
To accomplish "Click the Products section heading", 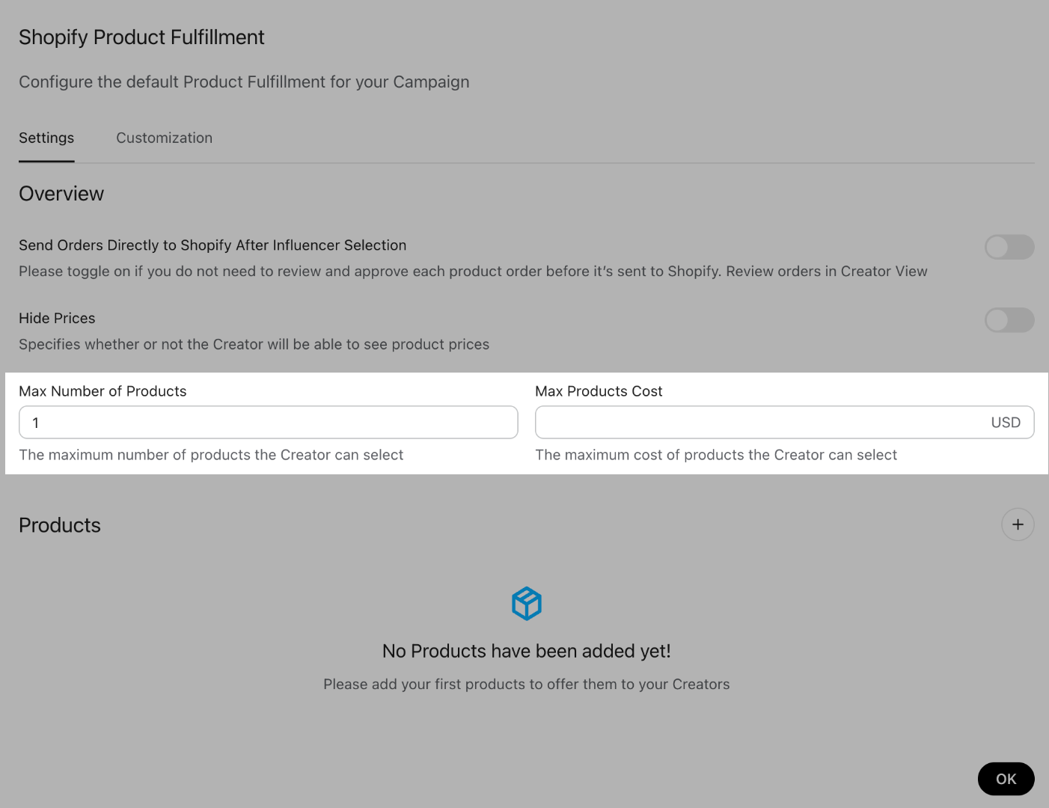I will [x=60, y=525].
